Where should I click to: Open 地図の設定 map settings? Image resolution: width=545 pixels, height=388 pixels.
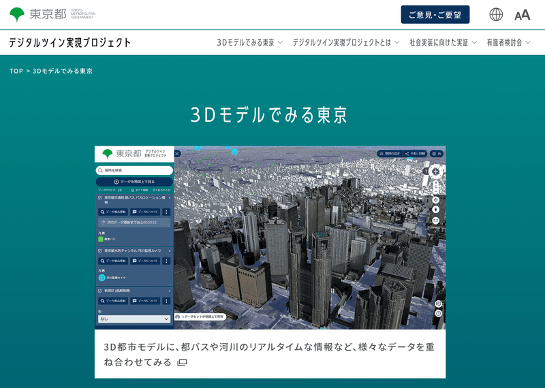click(389, 154)
